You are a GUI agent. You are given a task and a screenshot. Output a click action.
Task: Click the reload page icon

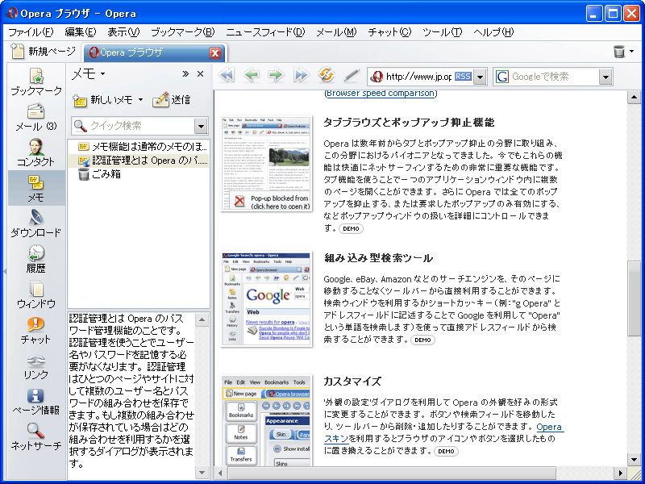pos(327,75)
